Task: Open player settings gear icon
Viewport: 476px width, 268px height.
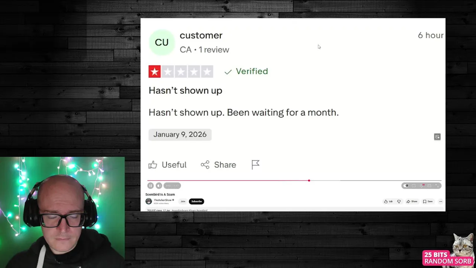Action: click(x=422, y=186)
